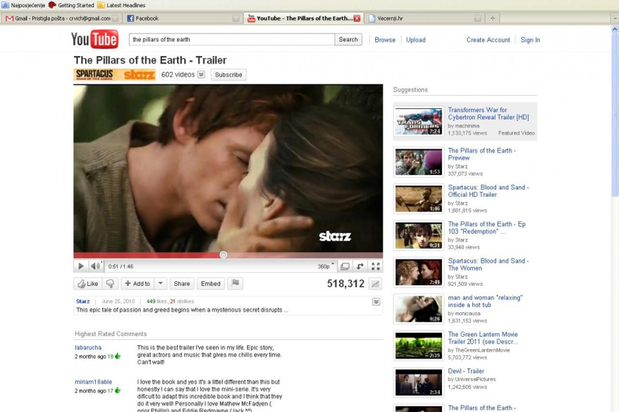This screenshot has height=412, width=619.
Task: Click the scrollbar up arrow
Action: pos(615,29)
